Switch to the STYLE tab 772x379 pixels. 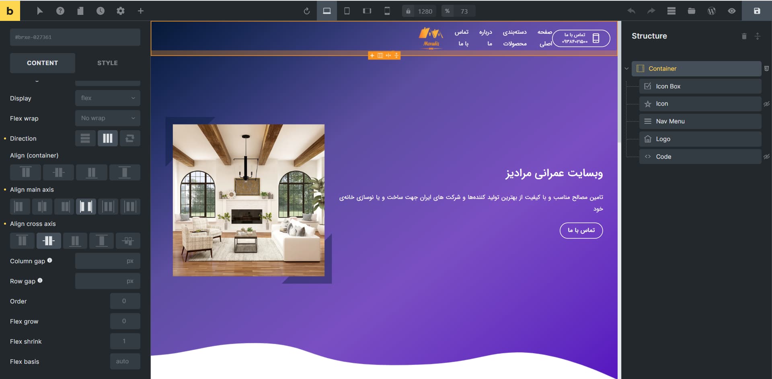click(107, 63)
